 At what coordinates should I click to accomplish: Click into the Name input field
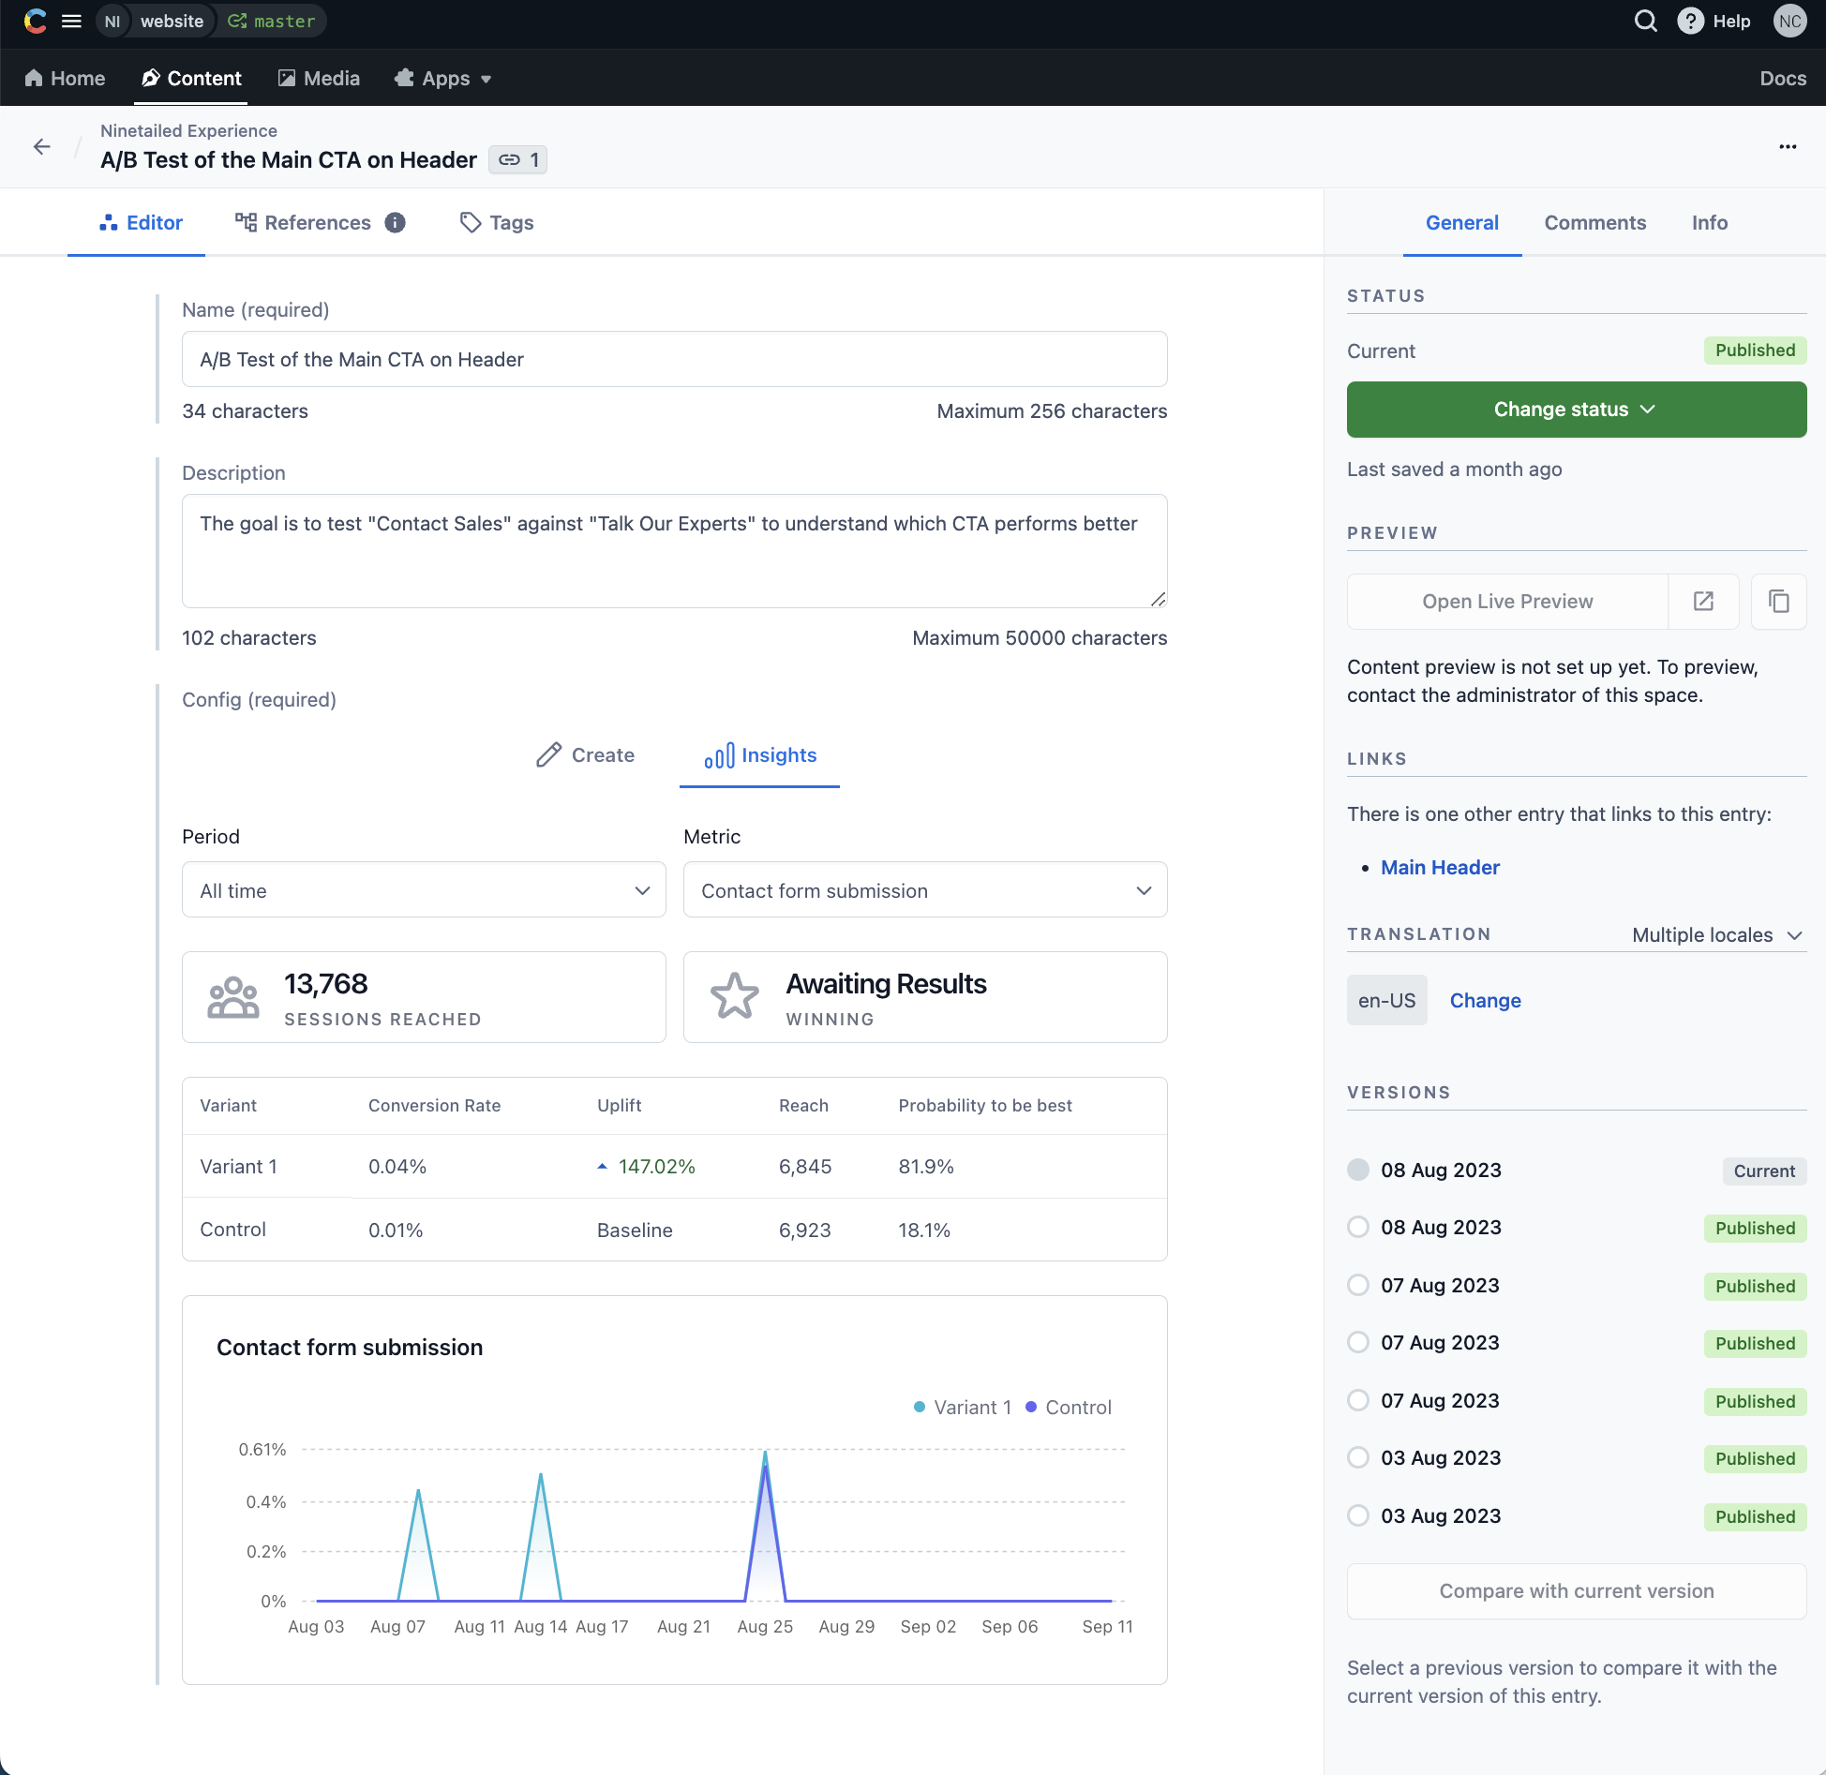[x=674, y=359]
